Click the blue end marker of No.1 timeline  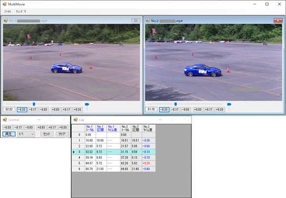click(87, 104)
